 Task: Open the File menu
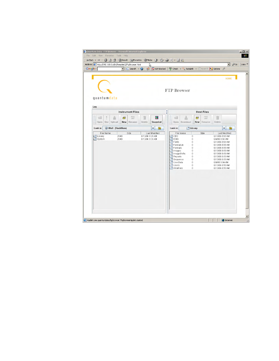(x=88, y=56)
